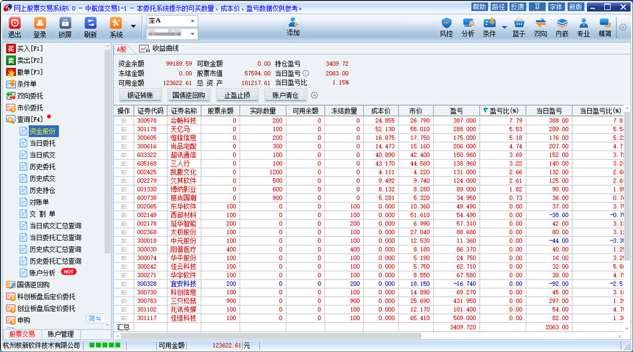
Task: Collapse the 查询[F4] tree node
Action: tap(25, 119)
